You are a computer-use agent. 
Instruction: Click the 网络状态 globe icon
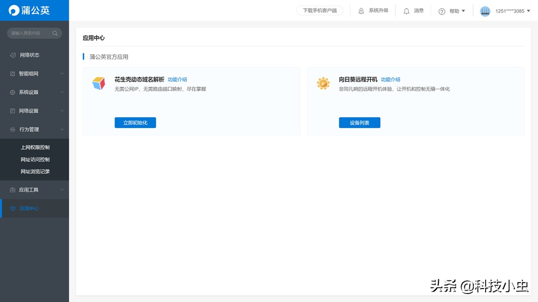[x=12, y=55]
